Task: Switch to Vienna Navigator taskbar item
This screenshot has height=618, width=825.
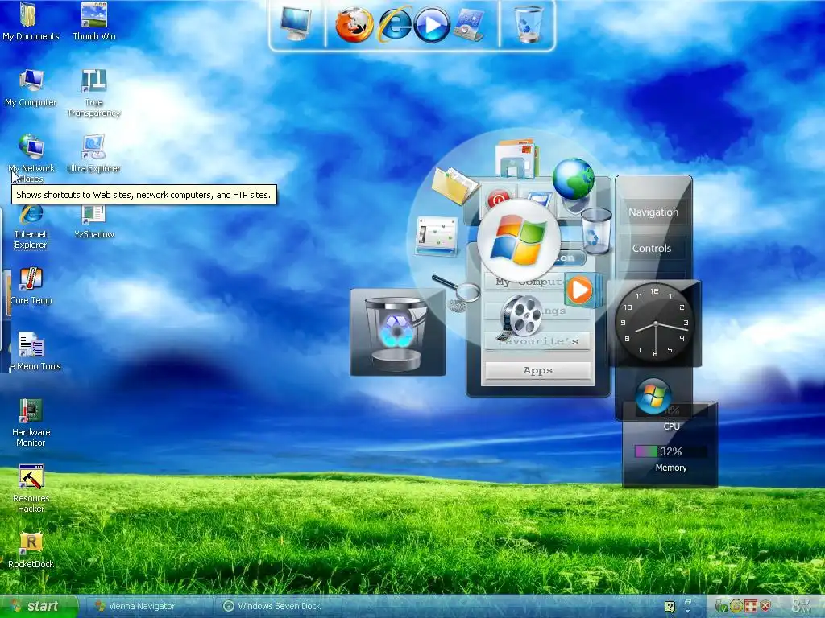Action: (x=149, y=606)
